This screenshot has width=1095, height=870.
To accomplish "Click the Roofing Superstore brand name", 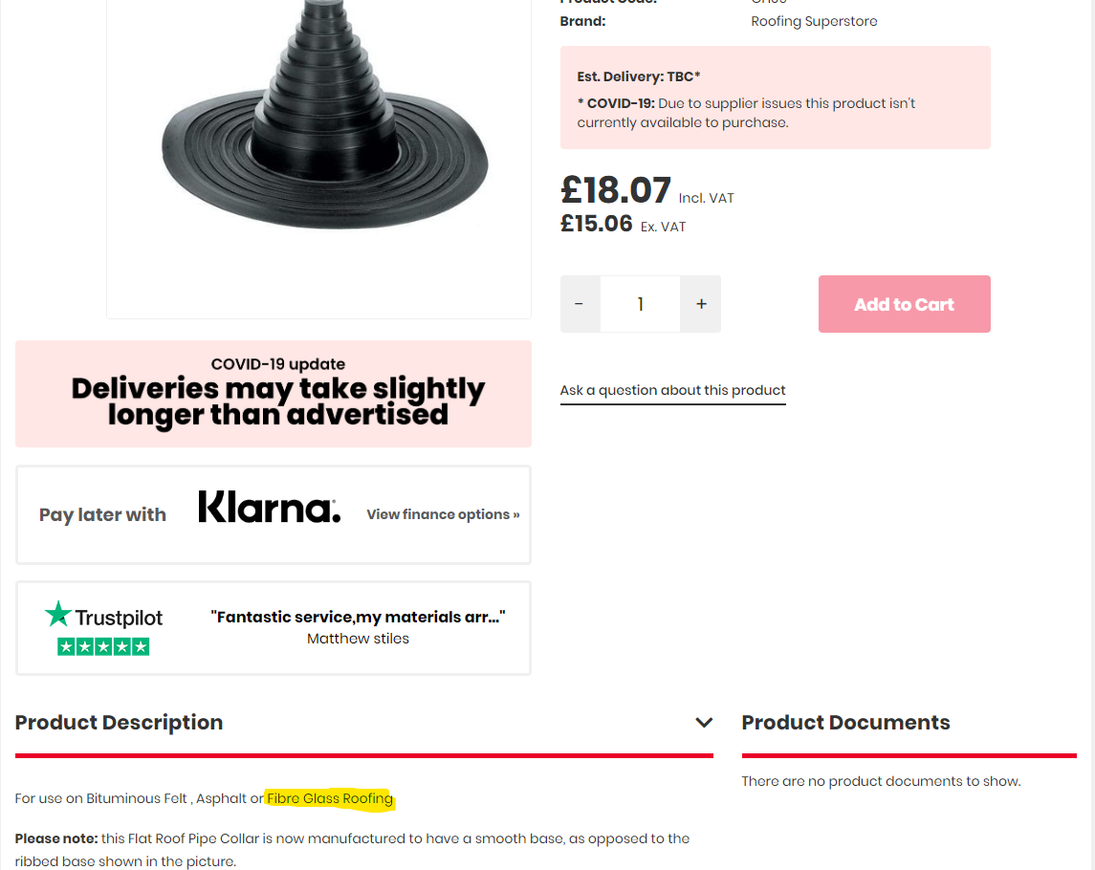I will [x=814, y=21].
